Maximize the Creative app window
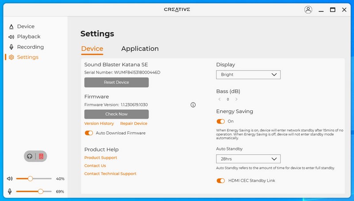The height and width of the screenshot is (201, 354). [x=333, y=10]
